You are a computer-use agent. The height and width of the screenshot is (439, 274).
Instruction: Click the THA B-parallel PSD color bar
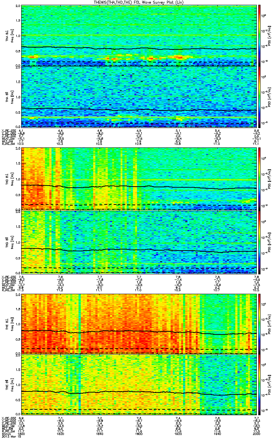pyautogui.click(x=259, y=97)
